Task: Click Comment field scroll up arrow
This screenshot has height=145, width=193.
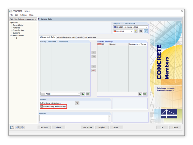Action: click(109, 117)
